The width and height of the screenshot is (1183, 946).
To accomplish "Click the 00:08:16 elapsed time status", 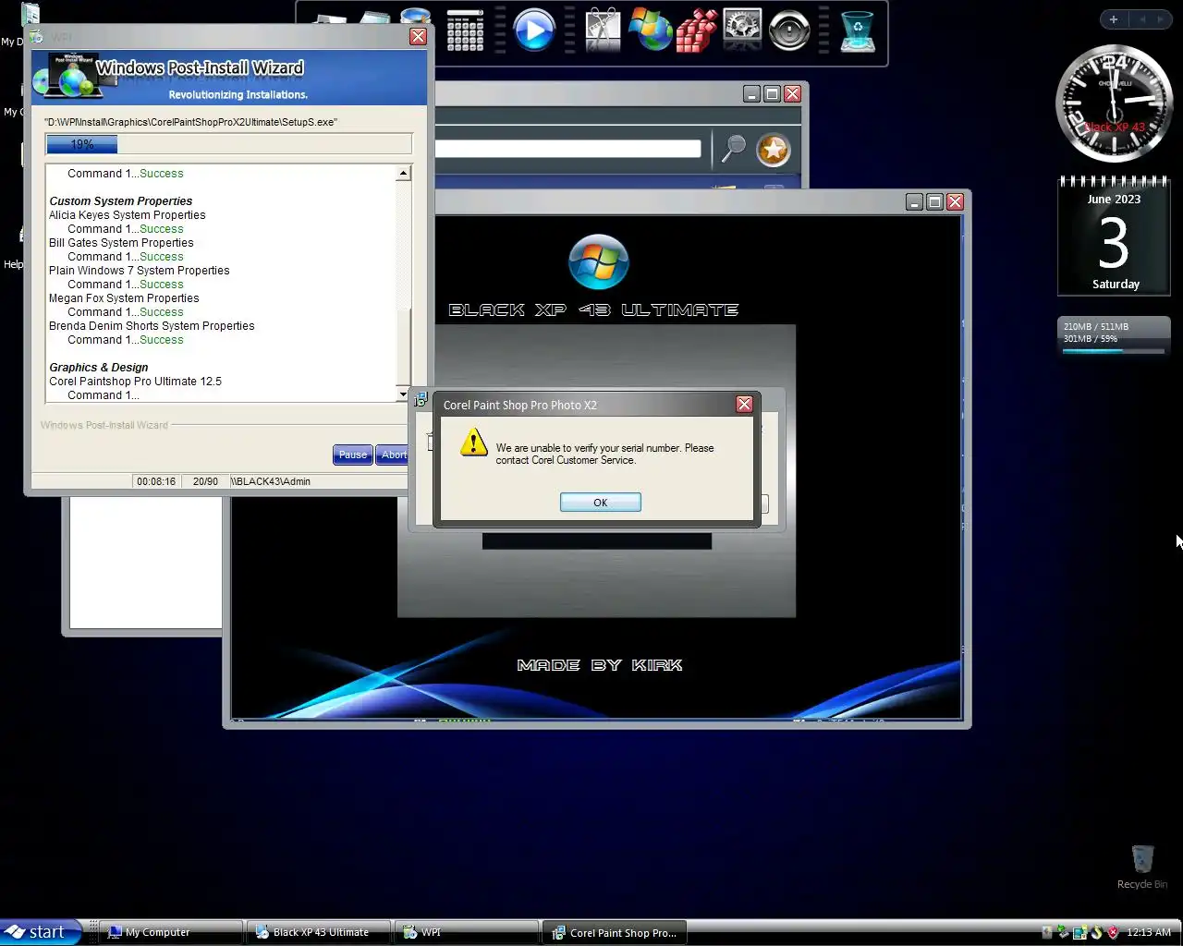I will (156, 481).
